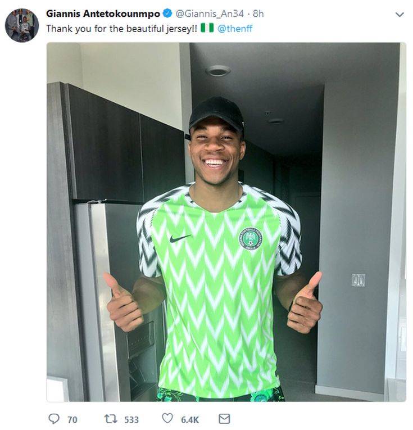Open the @thenff mention link

point(235,28)
